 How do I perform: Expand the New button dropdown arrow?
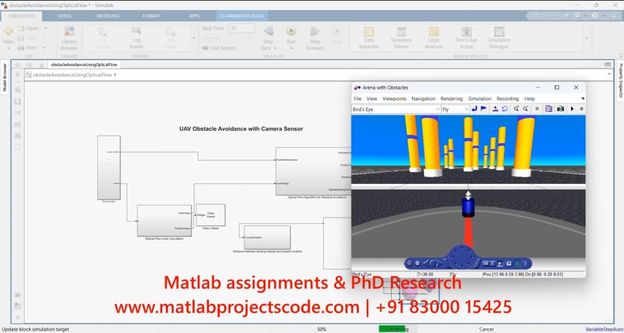(x=8, y=48)
